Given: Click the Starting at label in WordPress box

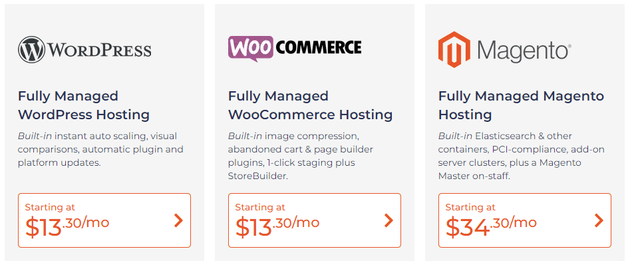Looking at the screenshot, I should pos(50,208).
